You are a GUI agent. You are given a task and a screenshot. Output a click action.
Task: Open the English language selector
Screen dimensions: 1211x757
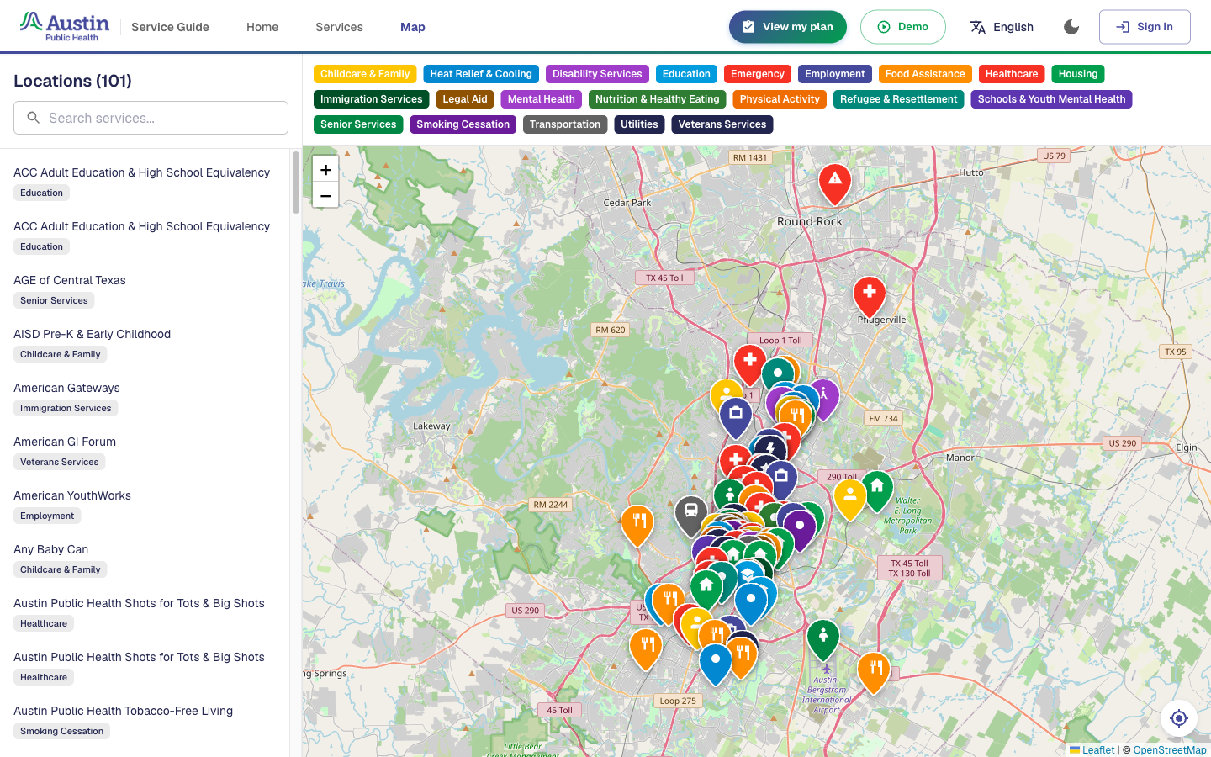[x=1002, y=27]
